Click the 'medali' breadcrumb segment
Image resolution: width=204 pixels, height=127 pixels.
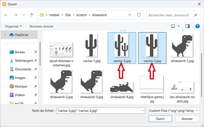[x=54, y=15]
